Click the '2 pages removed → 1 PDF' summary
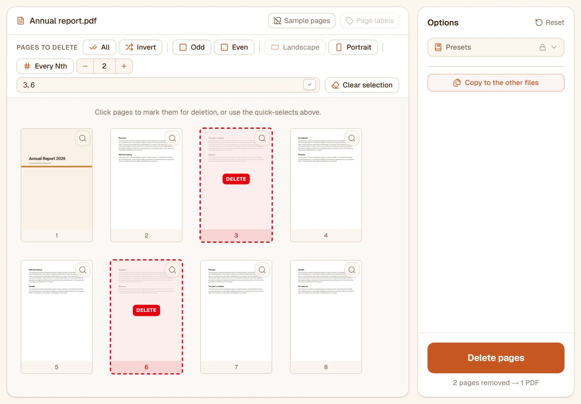 (x=496, y=383)
